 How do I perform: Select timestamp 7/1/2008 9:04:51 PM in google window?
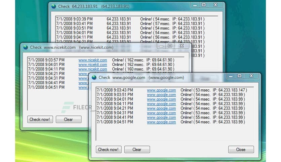115,122
